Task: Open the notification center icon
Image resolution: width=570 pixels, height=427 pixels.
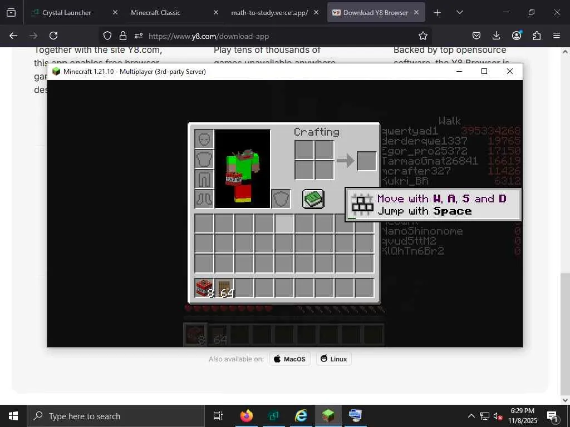Action: [x=553, y=416]
